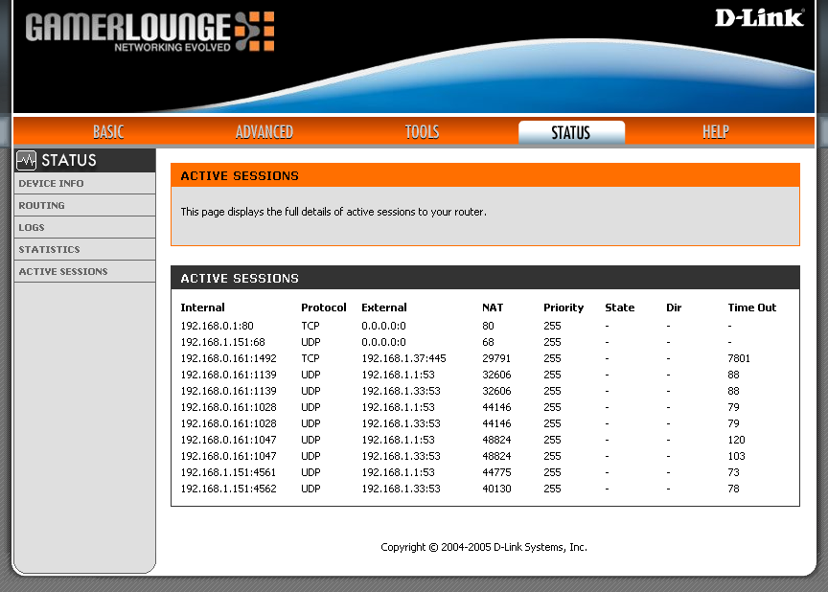Open the Tools tab
Viewport: 828px width, 592px height.
pos(422,132)
